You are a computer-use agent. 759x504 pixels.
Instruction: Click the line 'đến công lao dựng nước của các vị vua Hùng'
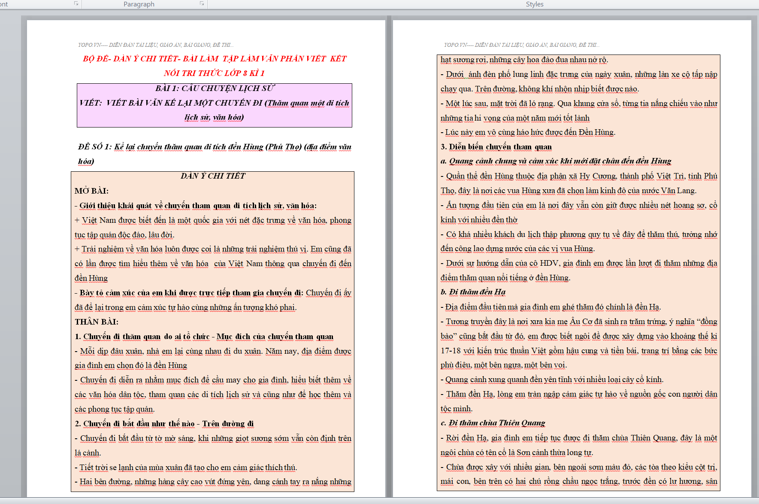[x=518, y=249]
